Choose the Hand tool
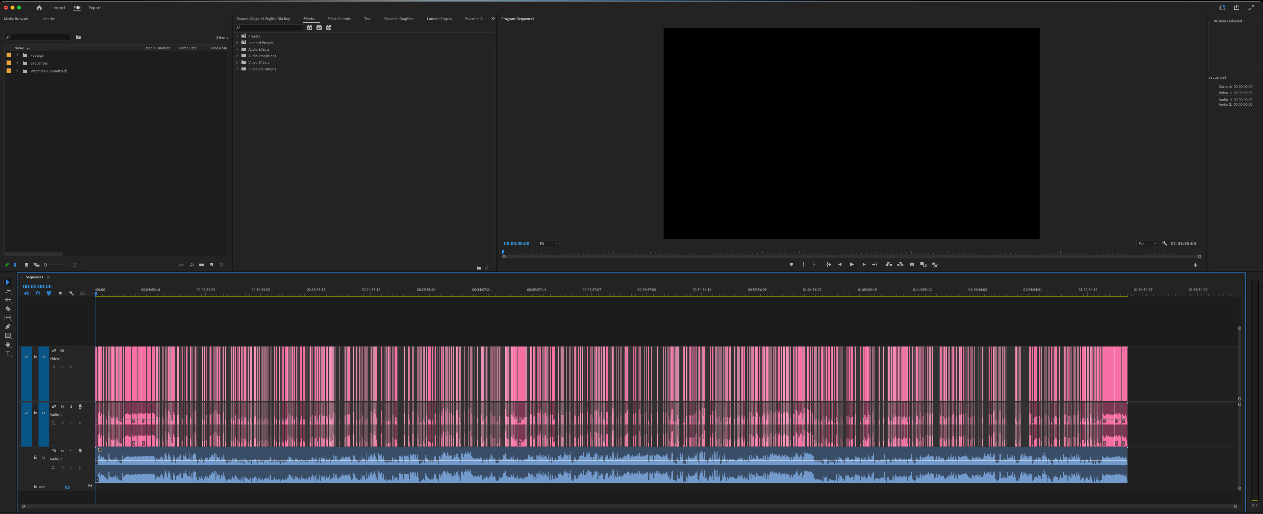1263x514 pixels. (x=8, y=344)
